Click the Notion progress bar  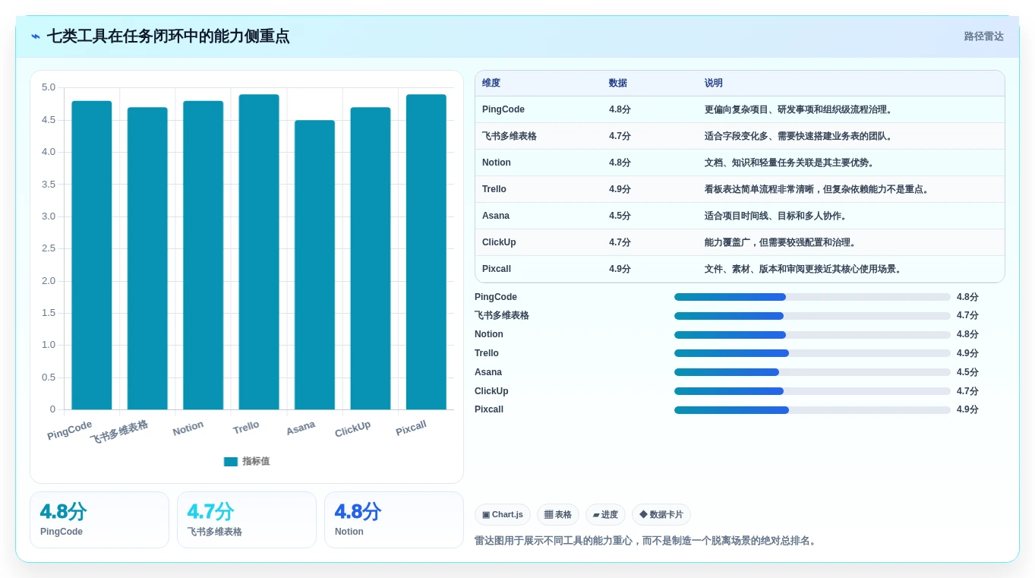(x=813, y=335)
